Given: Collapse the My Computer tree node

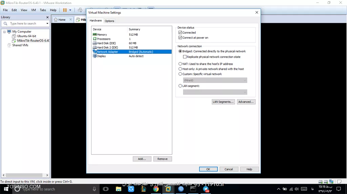Looking at the screenshot, I should pyautogui.click(x=4, y=32).
